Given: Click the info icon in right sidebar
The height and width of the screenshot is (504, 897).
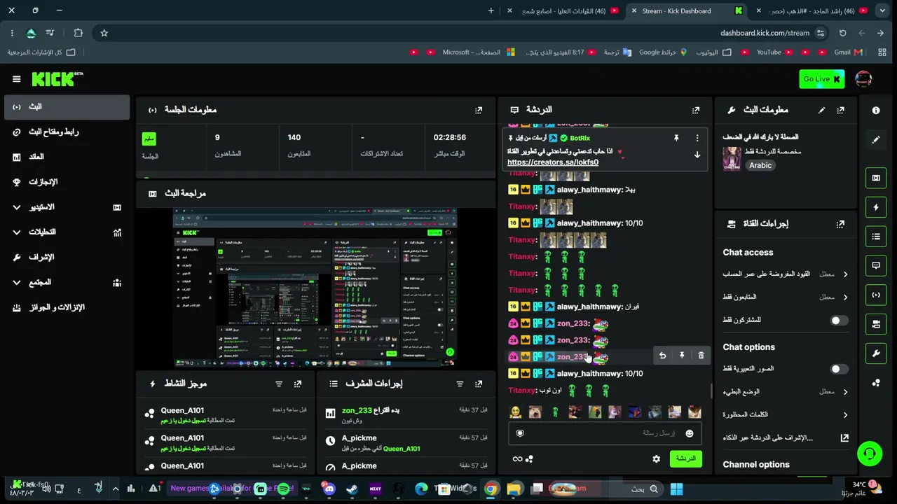Looking at the screenshot, I should (876, 111).
